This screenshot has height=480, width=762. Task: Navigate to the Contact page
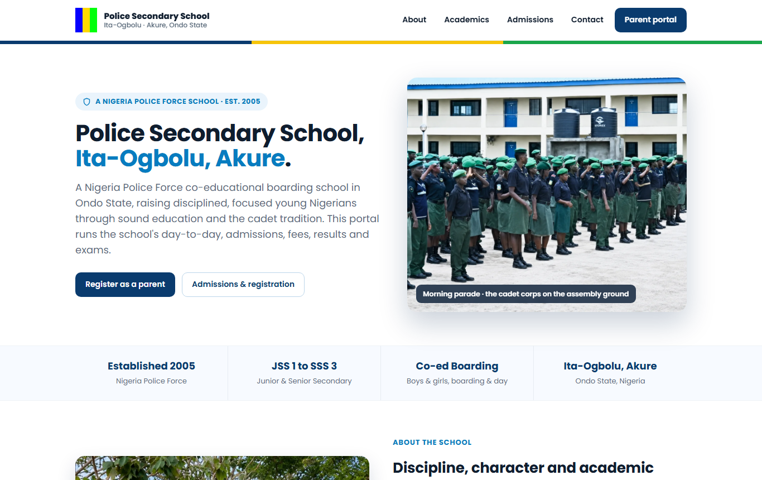[x=587, y=20]
